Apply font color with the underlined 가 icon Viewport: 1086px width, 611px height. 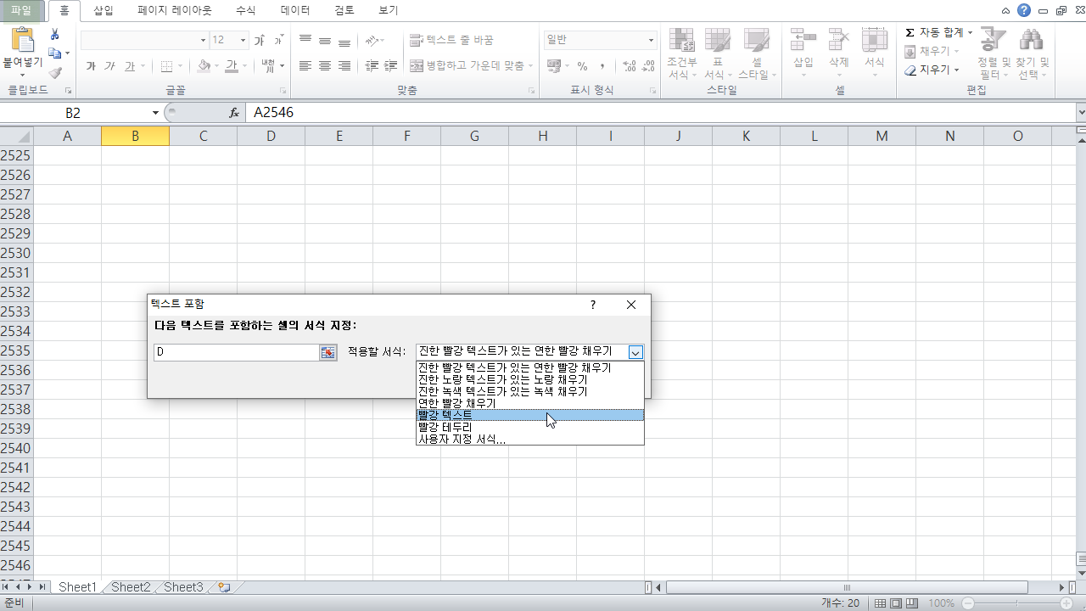pos(231,66)
